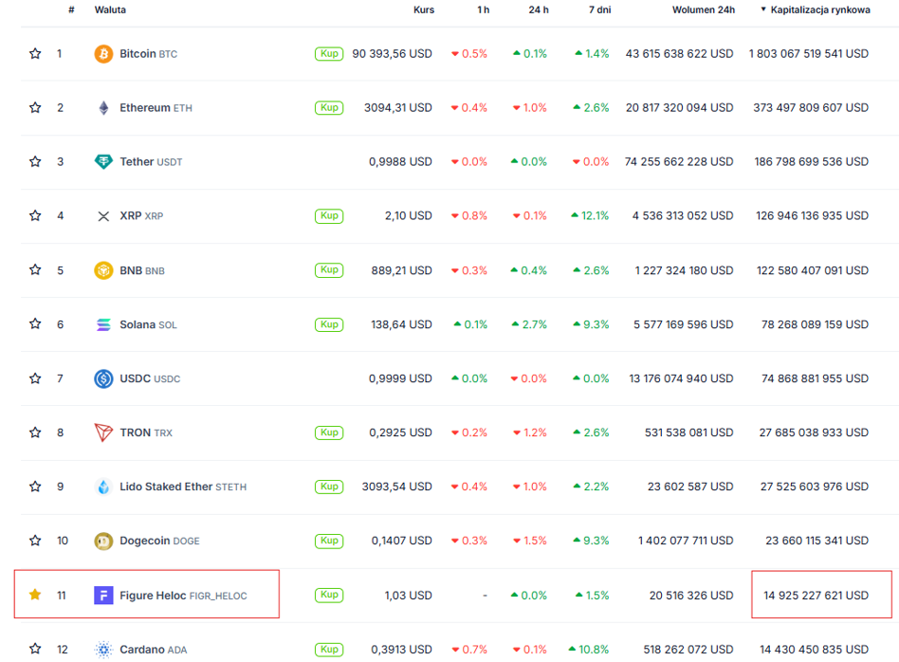
Task: Sort table by Wolumen 24h header
Action: [x=704, y=9]
